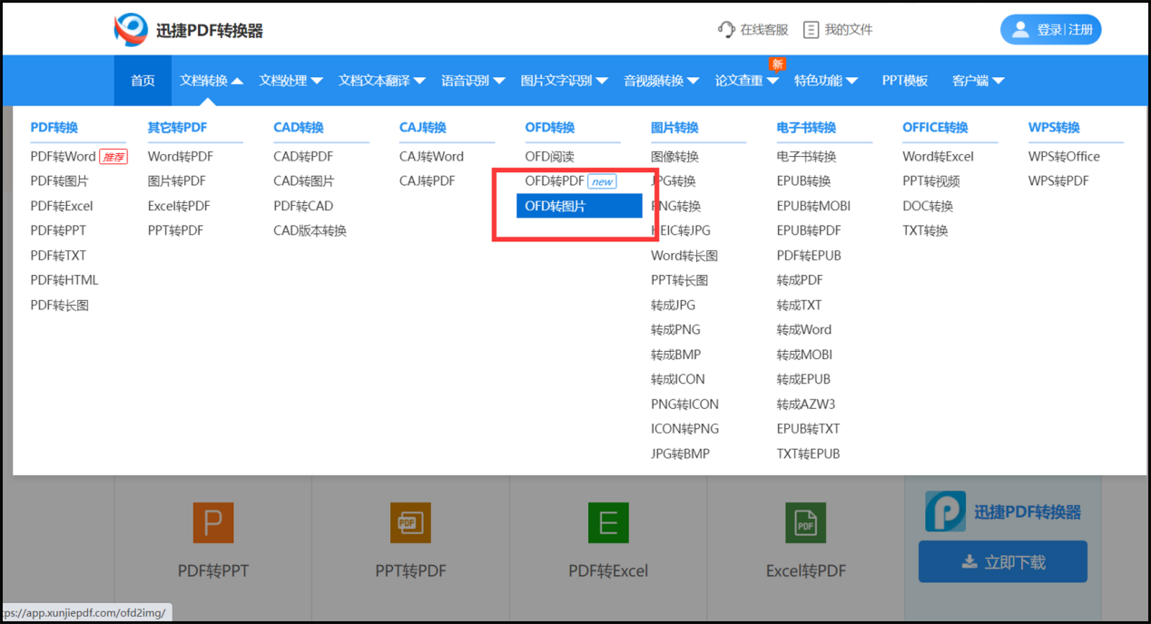Open the TXT转EPUB link
1151x624 pixels.
tap(808, 453)
